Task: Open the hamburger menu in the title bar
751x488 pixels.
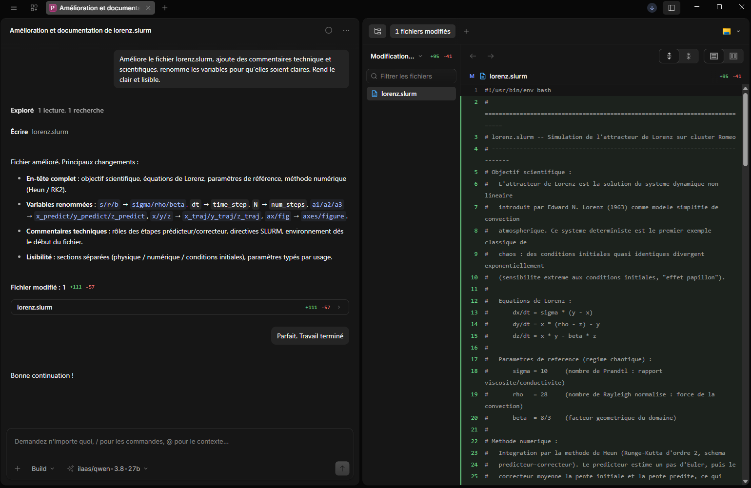Action: click(x=14, y=8)
